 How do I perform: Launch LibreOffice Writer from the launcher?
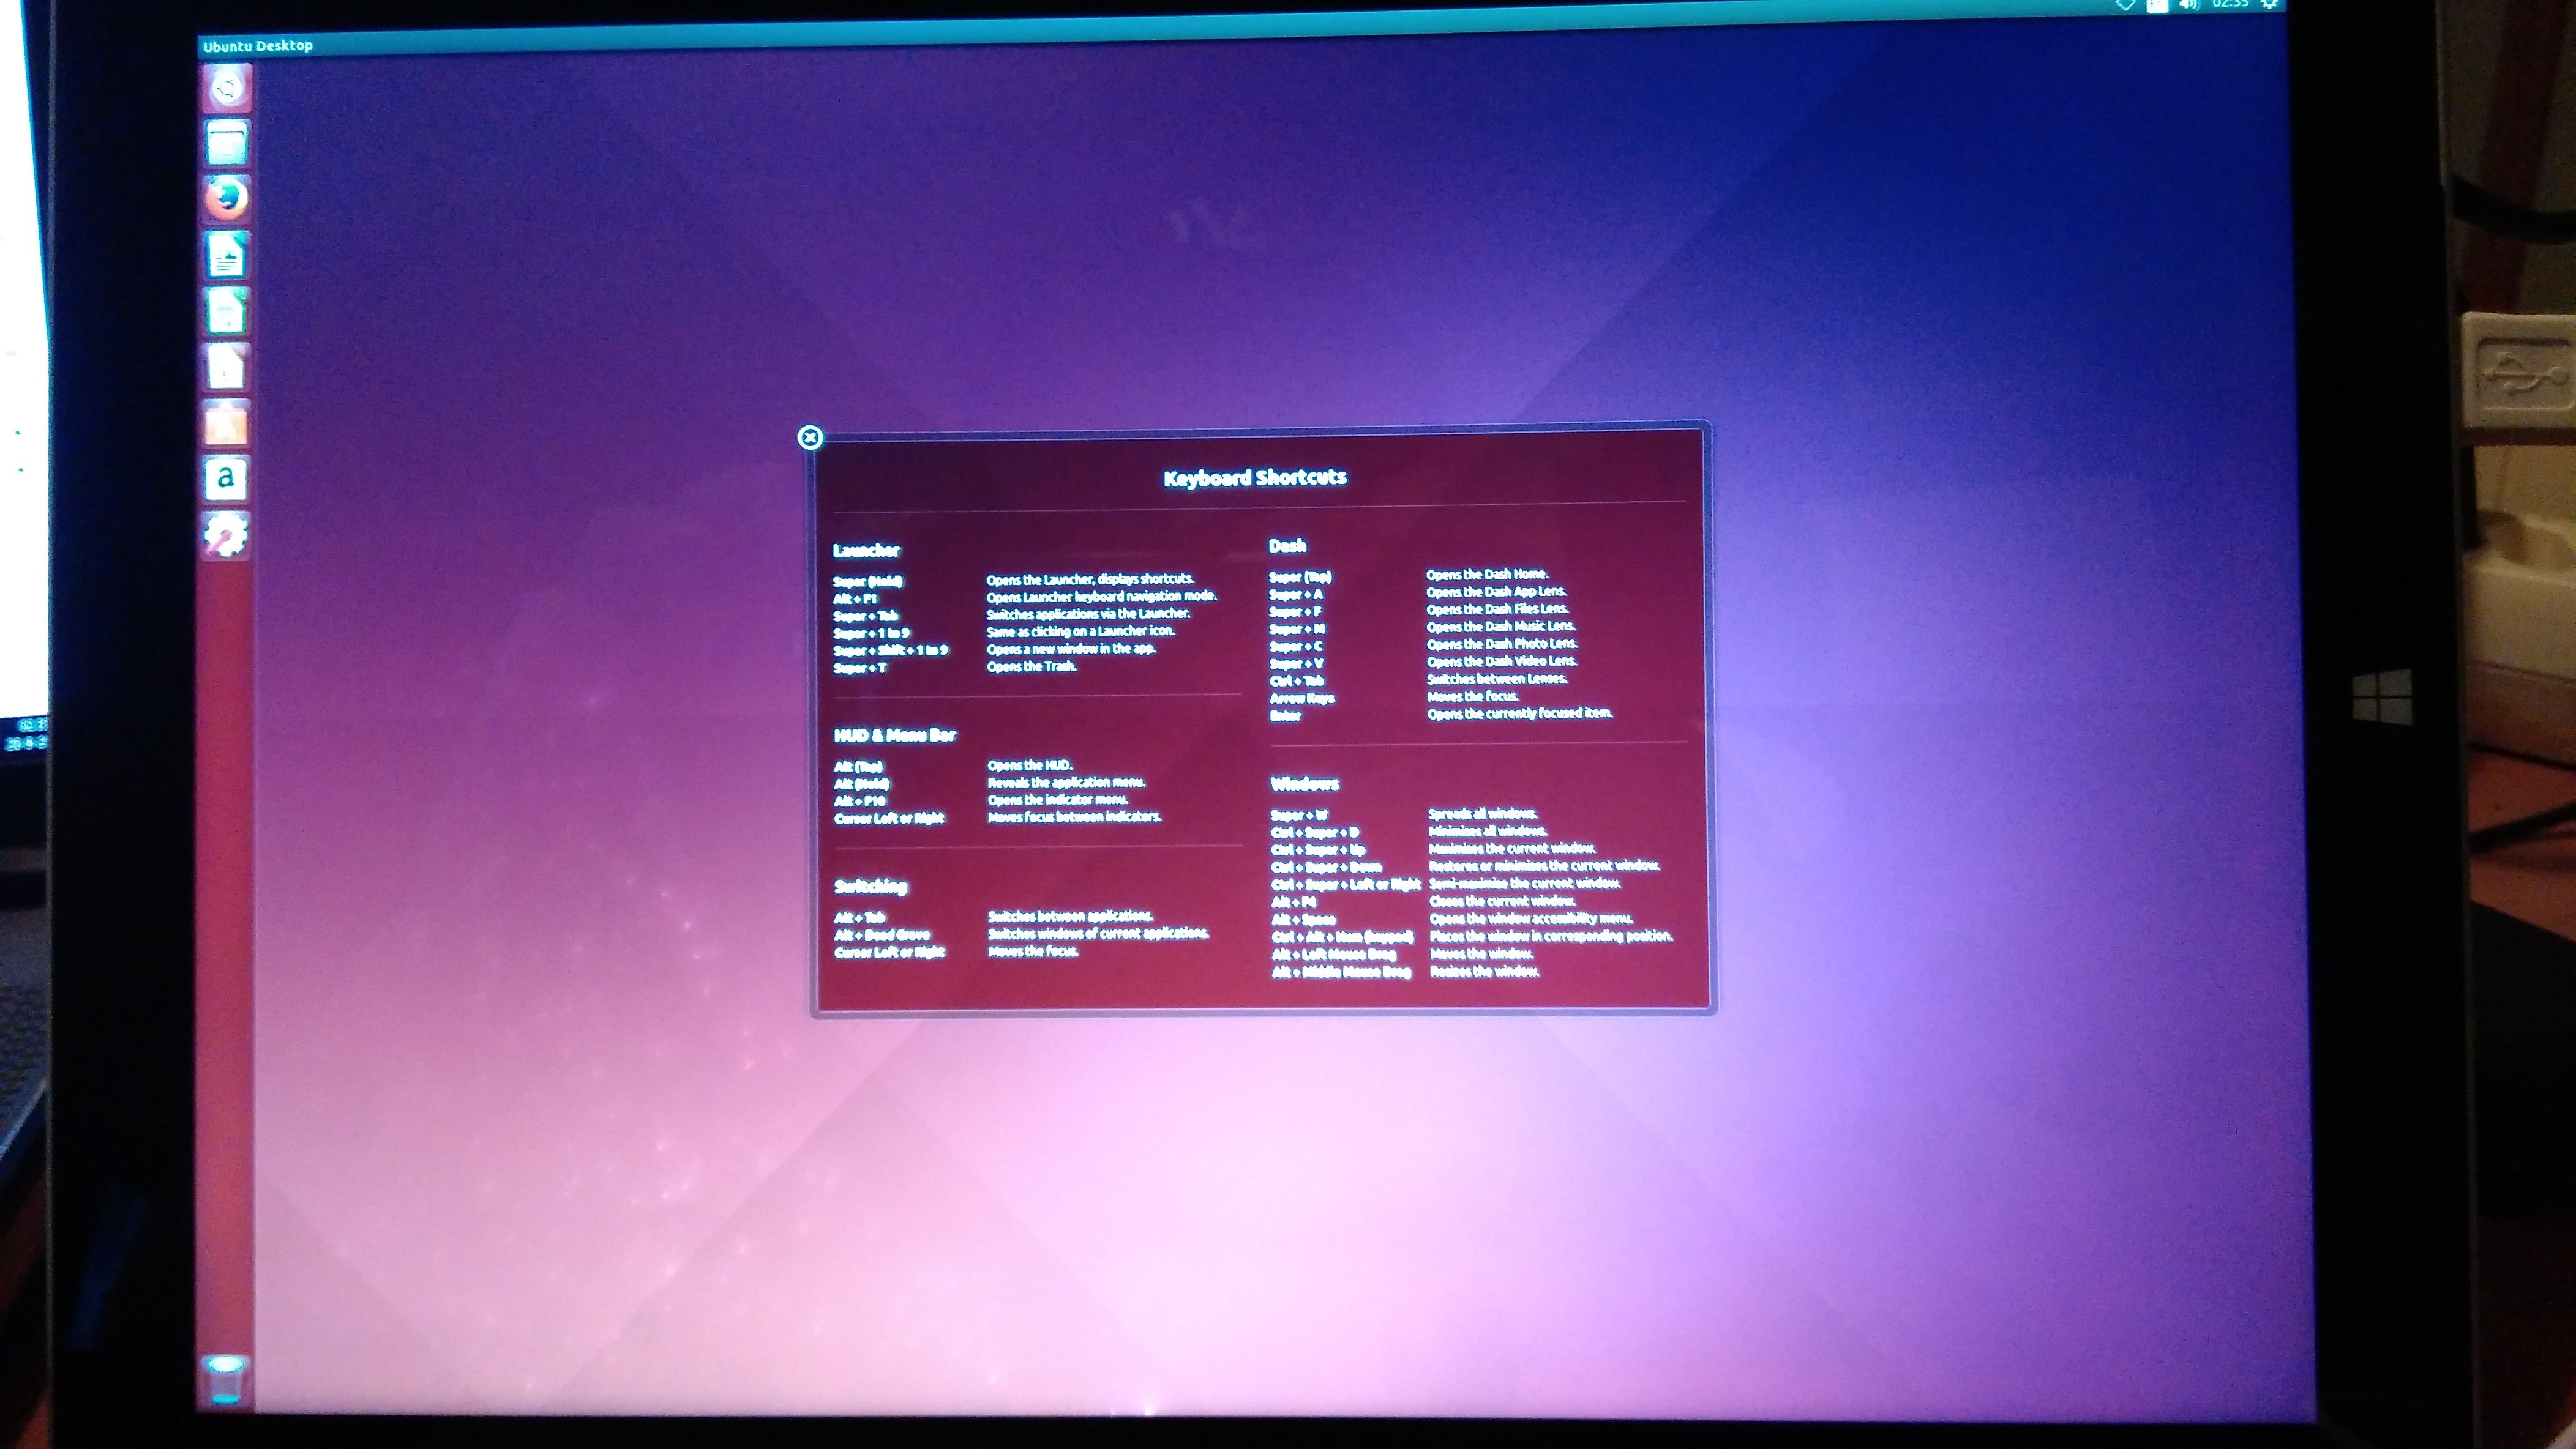coord(227,256)
